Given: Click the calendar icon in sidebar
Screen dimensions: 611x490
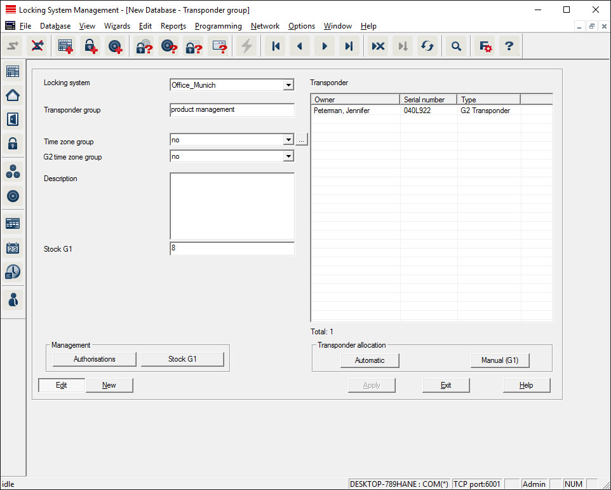Looking at the screenshot, I should tap(13, 248).
